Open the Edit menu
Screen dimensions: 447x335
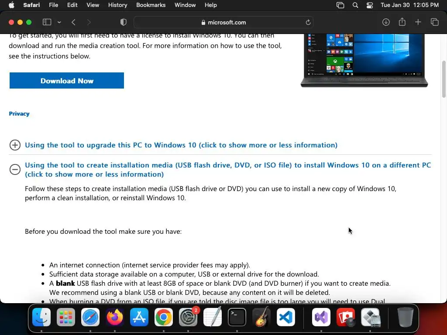(x=72, y=5)
